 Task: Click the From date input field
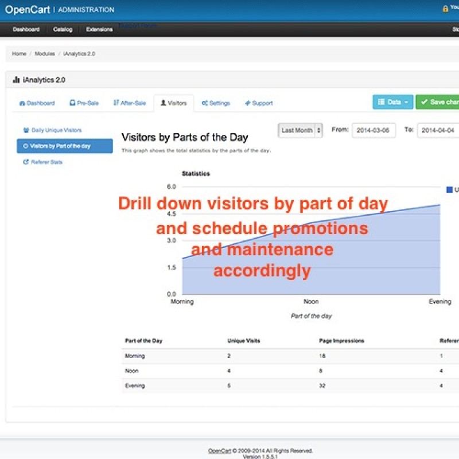pos(374,130)
